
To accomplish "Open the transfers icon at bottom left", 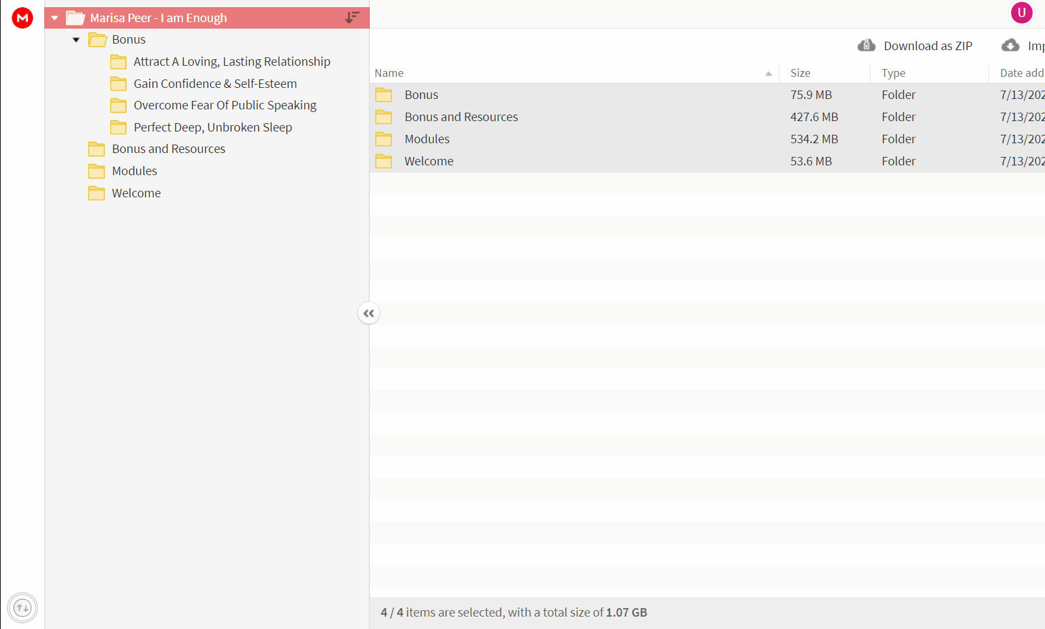I will (22, 608).
